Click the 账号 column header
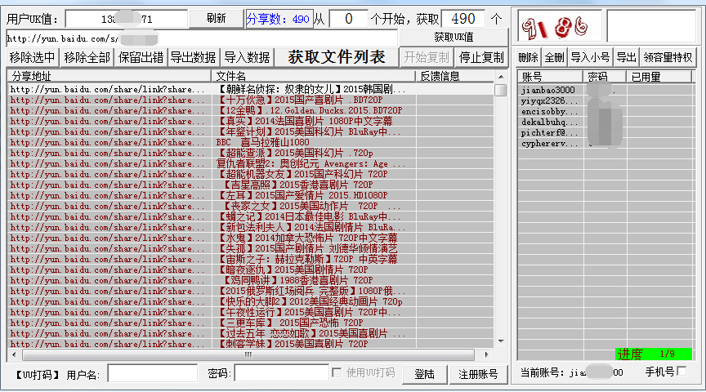This screenshot has width=706, height=392. (550, 77)
